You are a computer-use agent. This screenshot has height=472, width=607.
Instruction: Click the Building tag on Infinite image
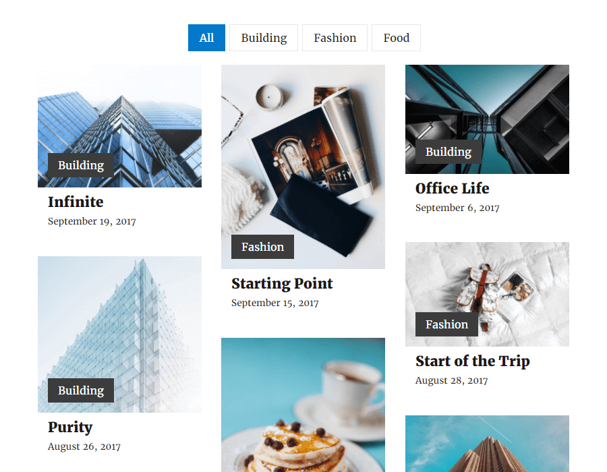tap(81, 165)
